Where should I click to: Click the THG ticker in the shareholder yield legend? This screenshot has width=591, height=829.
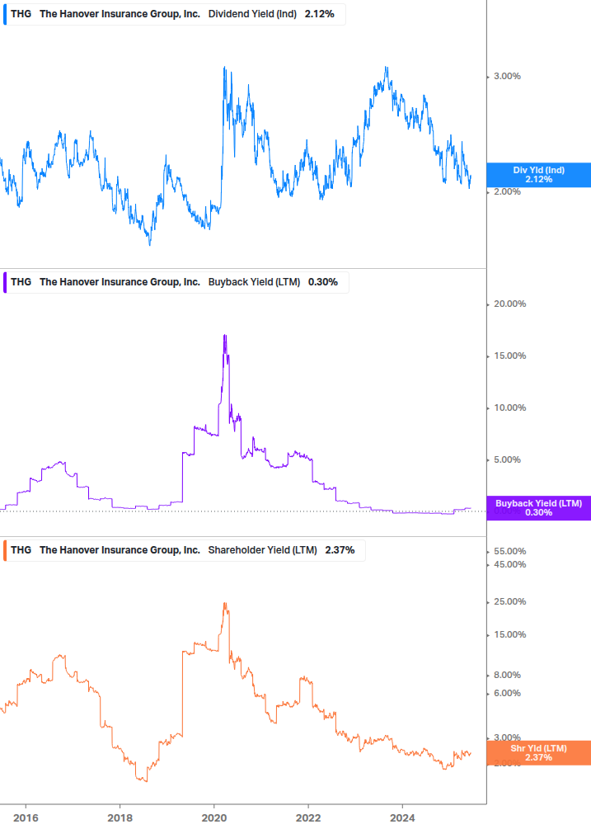tap(21, 550)
